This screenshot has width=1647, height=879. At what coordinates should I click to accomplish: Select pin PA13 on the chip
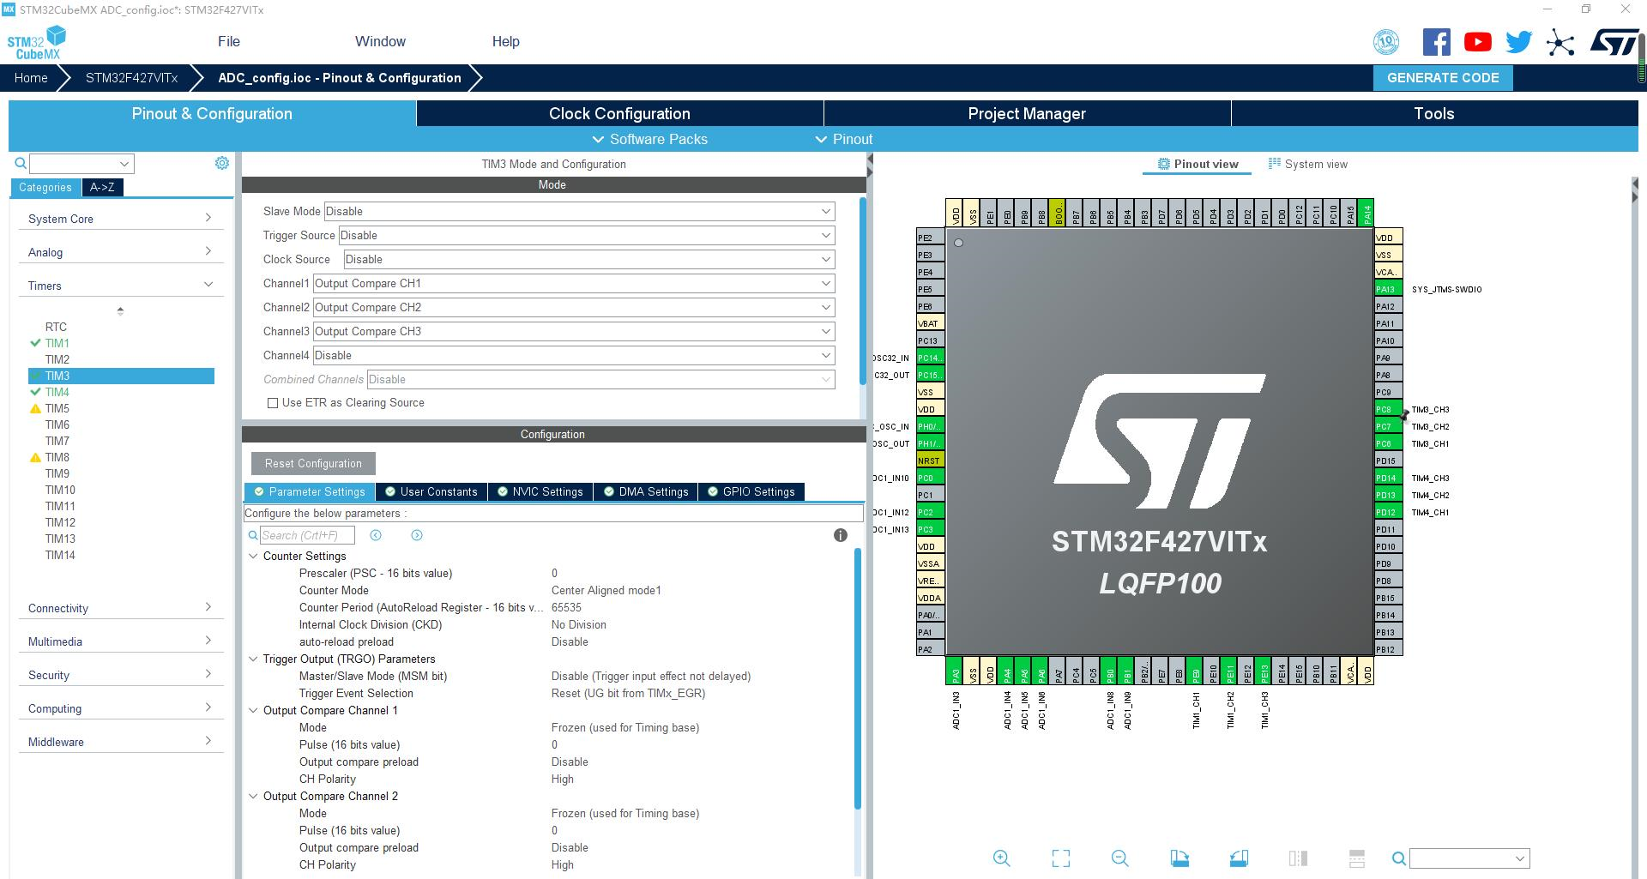1388,289
